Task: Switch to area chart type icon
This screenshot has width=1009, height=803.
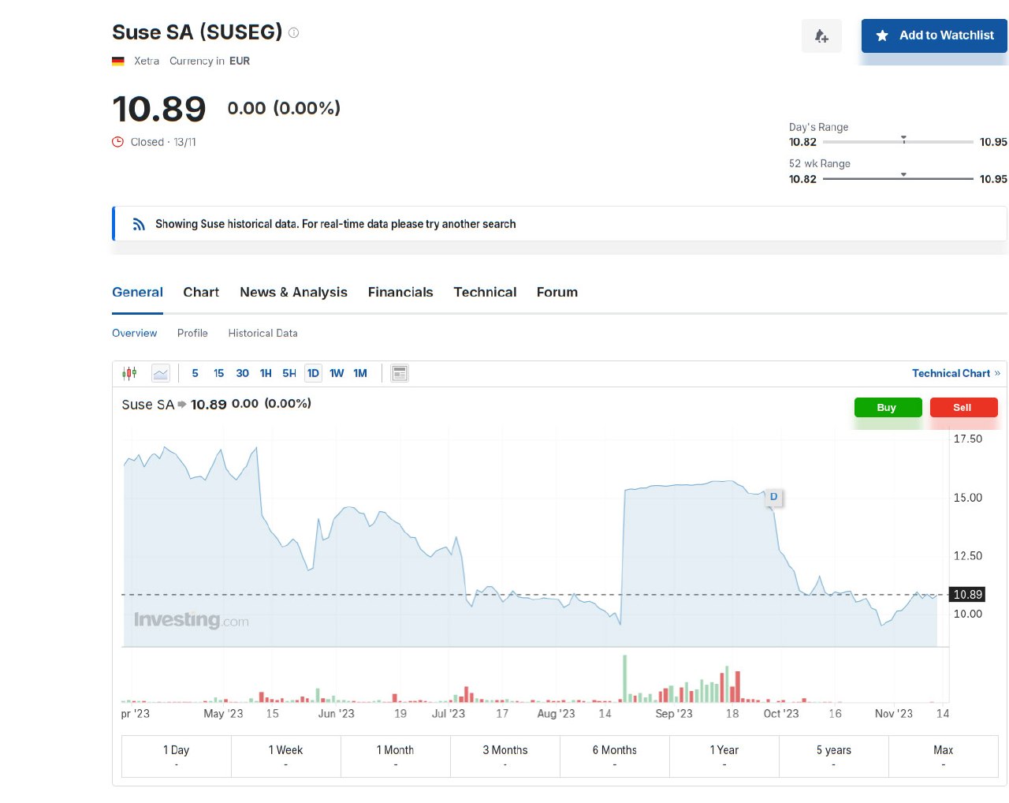Action: (x=161, y=373)
